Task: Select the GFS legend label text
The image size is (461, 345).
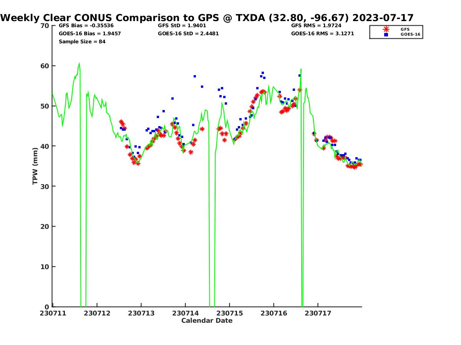Action: pos(405,29)
